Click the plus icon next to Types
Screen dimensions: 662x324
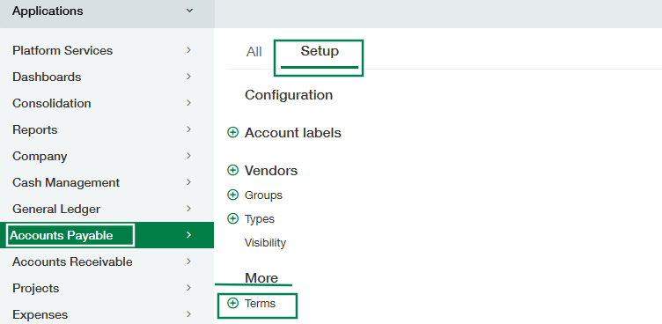(232, 218)
